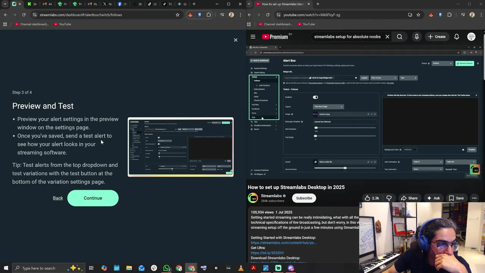The width and height of the screenshot is (485, 273).
Task: Open Channel dashboard bookmark in left browser
Action: [31, 24]
